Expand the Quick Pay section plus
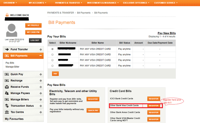The height and width of the screenshot is (123, 200). point(41,74)
